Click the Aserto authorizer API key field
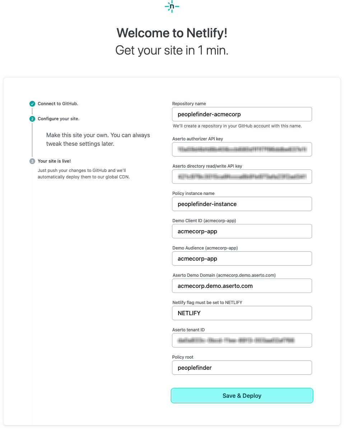 (242, 149)
